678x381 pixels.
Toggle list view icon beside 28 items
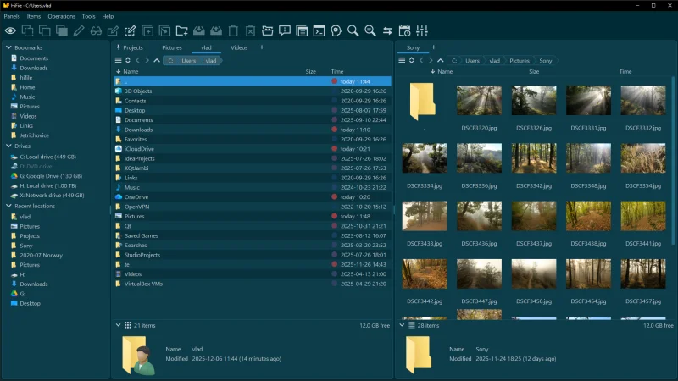[412, 325]
